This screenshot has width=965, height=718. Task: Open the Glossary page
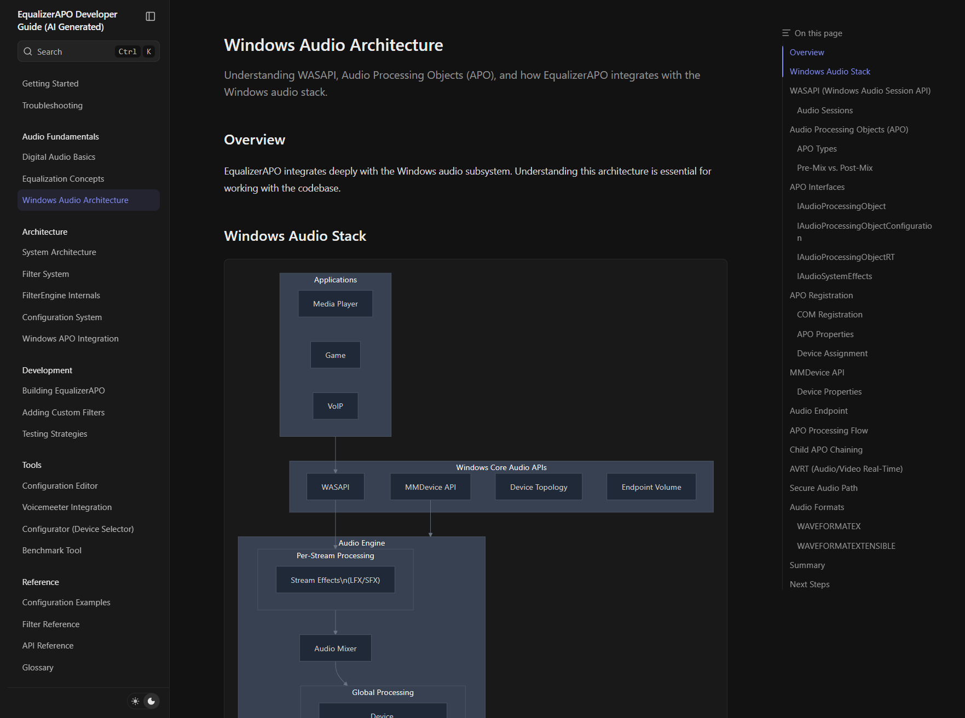tap(37, 667)
